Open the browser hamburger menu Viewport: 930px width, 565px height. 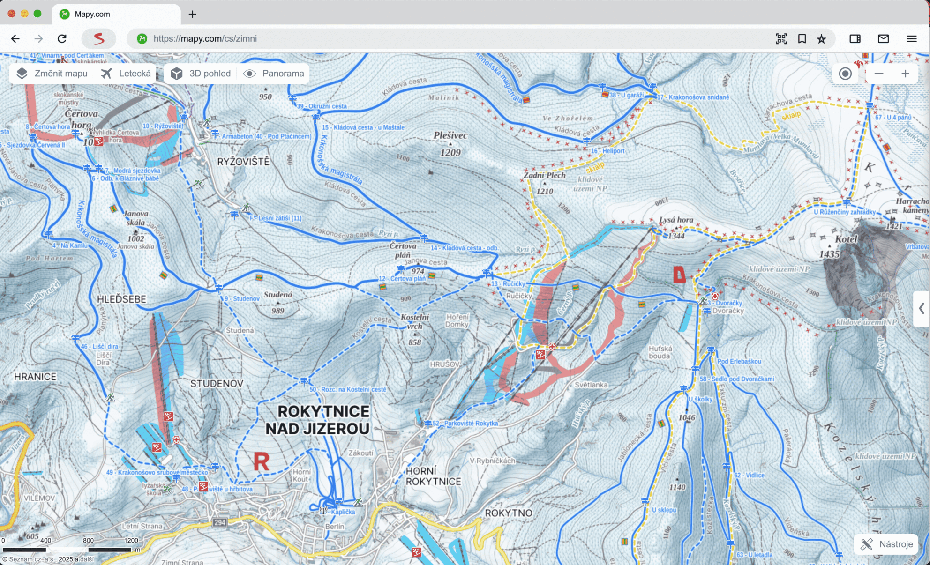click(x=911, y=39)
